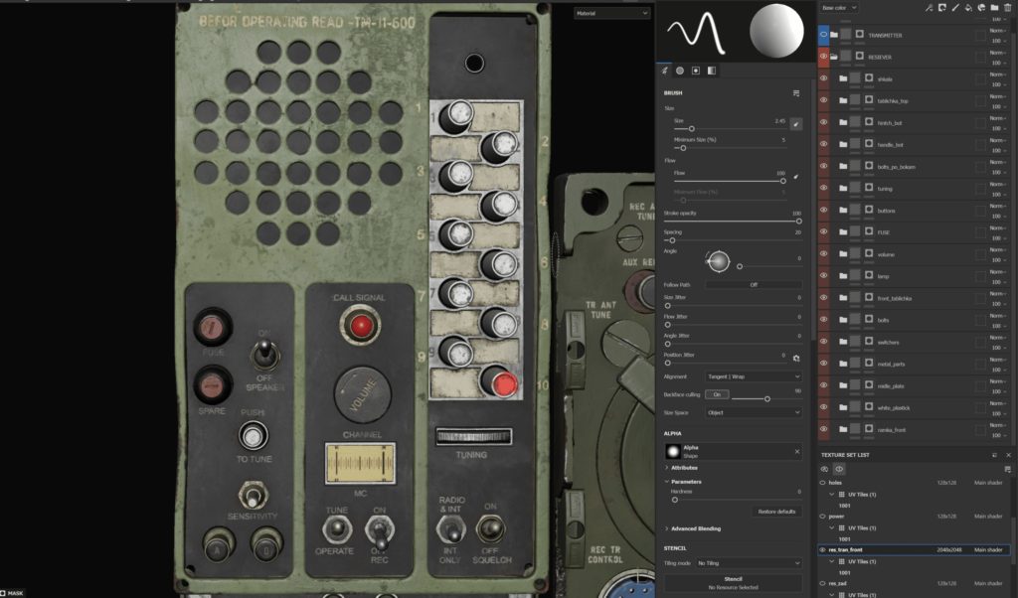Expand the Advanced Blending section
Viewport: 1018px width, 598px height.
pyautogui.click(x=695, y=527)
